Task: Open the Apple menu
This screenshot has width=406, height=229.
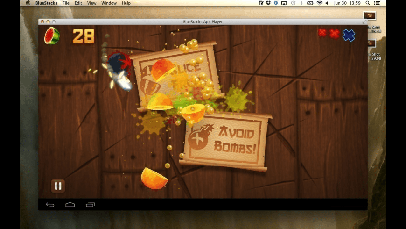Action: [x=28, y=3]
